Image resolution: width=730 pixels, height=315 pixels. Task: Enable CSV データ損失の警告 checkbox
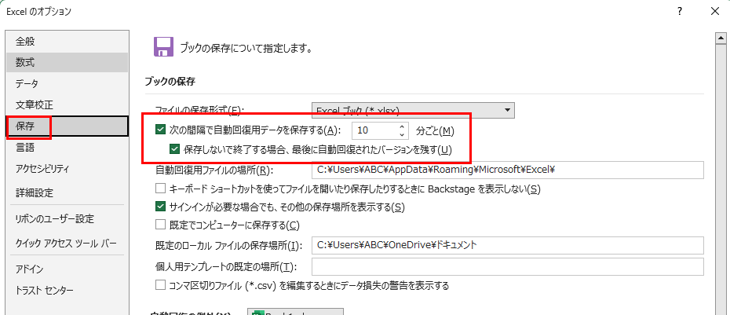tap(161, 285)
